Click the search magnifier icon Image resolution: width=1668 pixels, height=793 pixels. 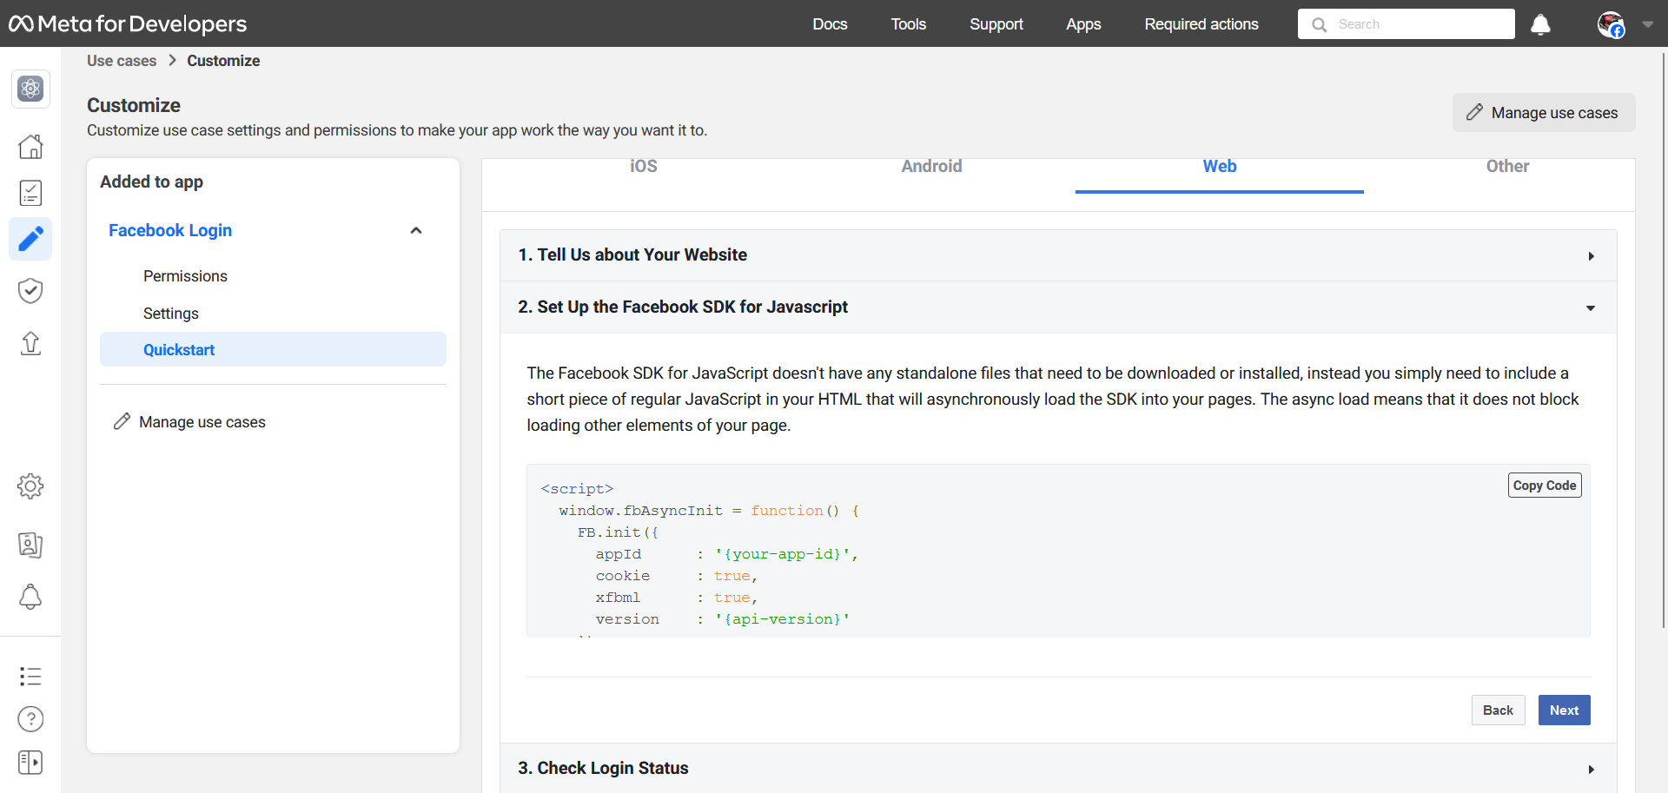coord(1320,24)
